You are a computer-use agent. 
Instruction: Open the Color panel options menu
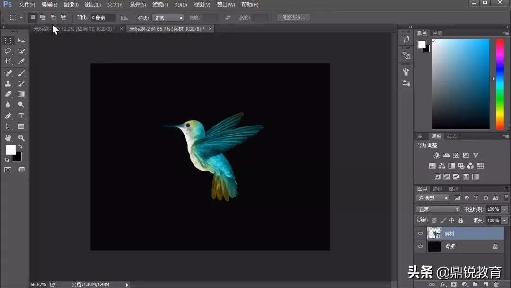(x=506, y=33)
